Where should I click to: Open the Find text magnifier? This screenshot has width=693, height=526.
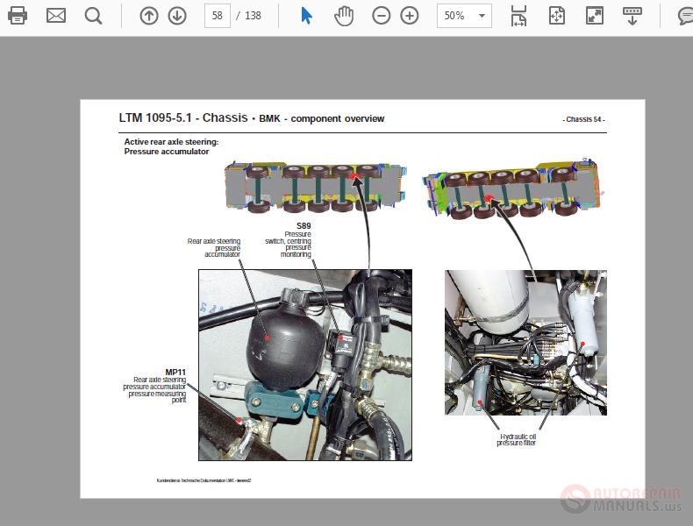coord(93,16)
